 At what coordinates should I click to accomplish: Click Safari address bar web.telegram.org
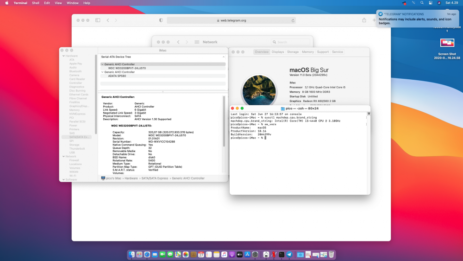click(x=231, y=20)
